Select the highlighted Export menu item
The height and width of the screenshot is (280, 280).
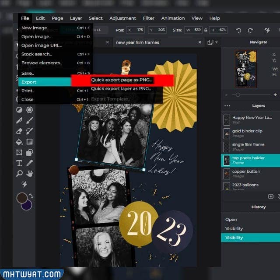click(45, 82)
